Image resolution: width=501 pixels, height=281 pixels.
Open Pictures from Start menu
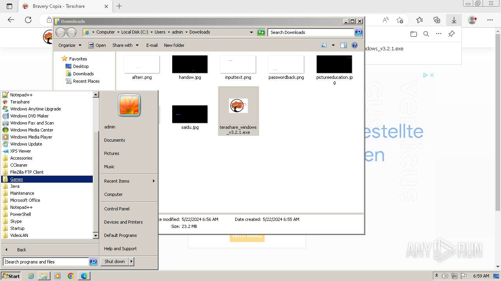click(112, 153)
